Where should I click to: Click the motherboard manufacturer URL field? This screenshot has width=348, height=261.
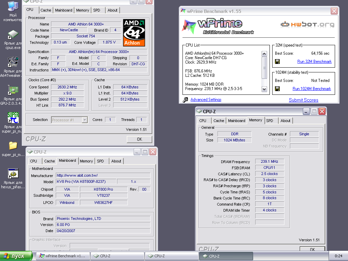point(103,175)
